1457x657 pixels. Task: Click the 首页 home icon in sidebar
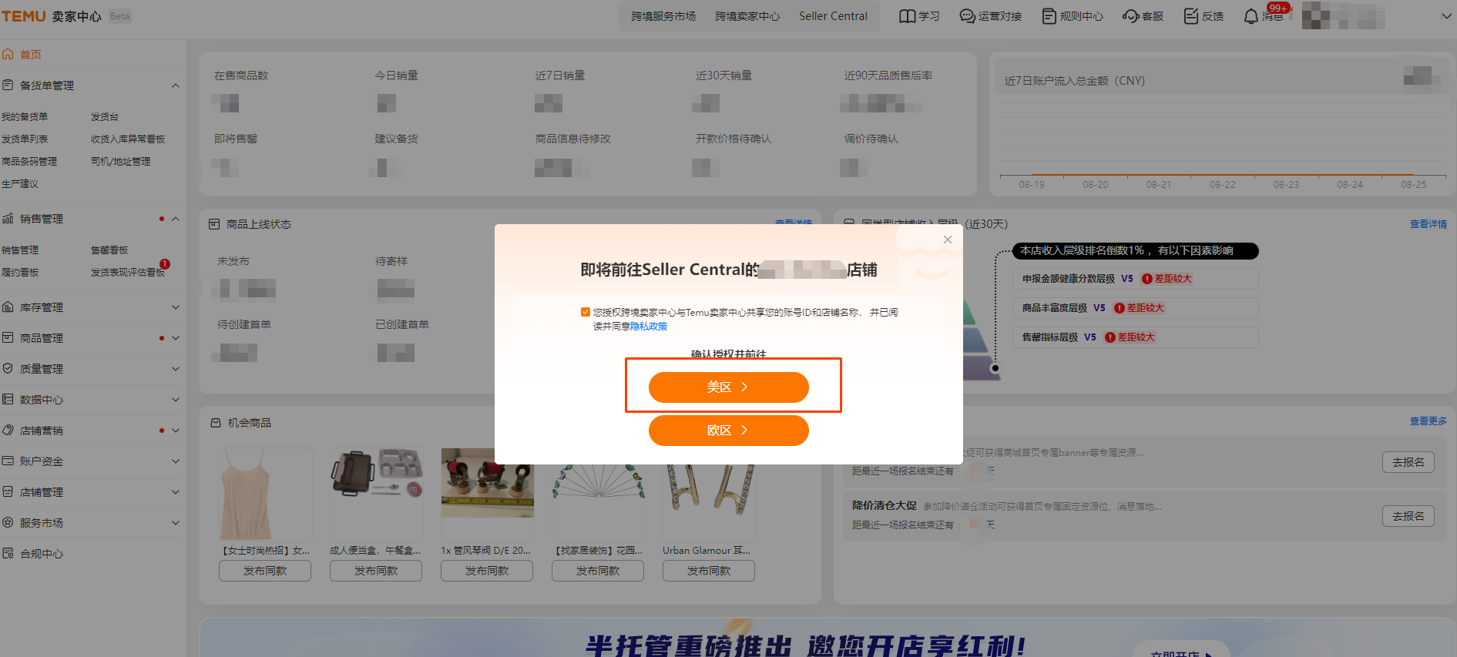tap(8, 54)
